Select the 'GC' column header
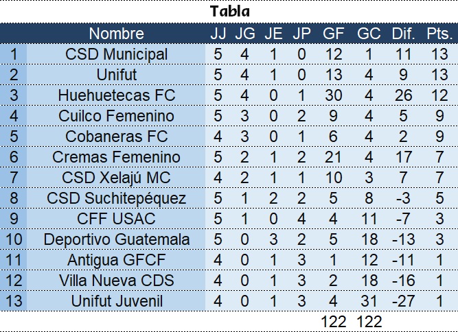The image size is (458, 332). coord(369,34)
